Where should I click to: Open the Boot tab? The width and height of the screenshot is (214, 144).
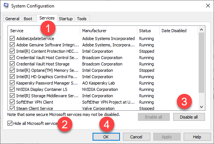pos(28,19)
